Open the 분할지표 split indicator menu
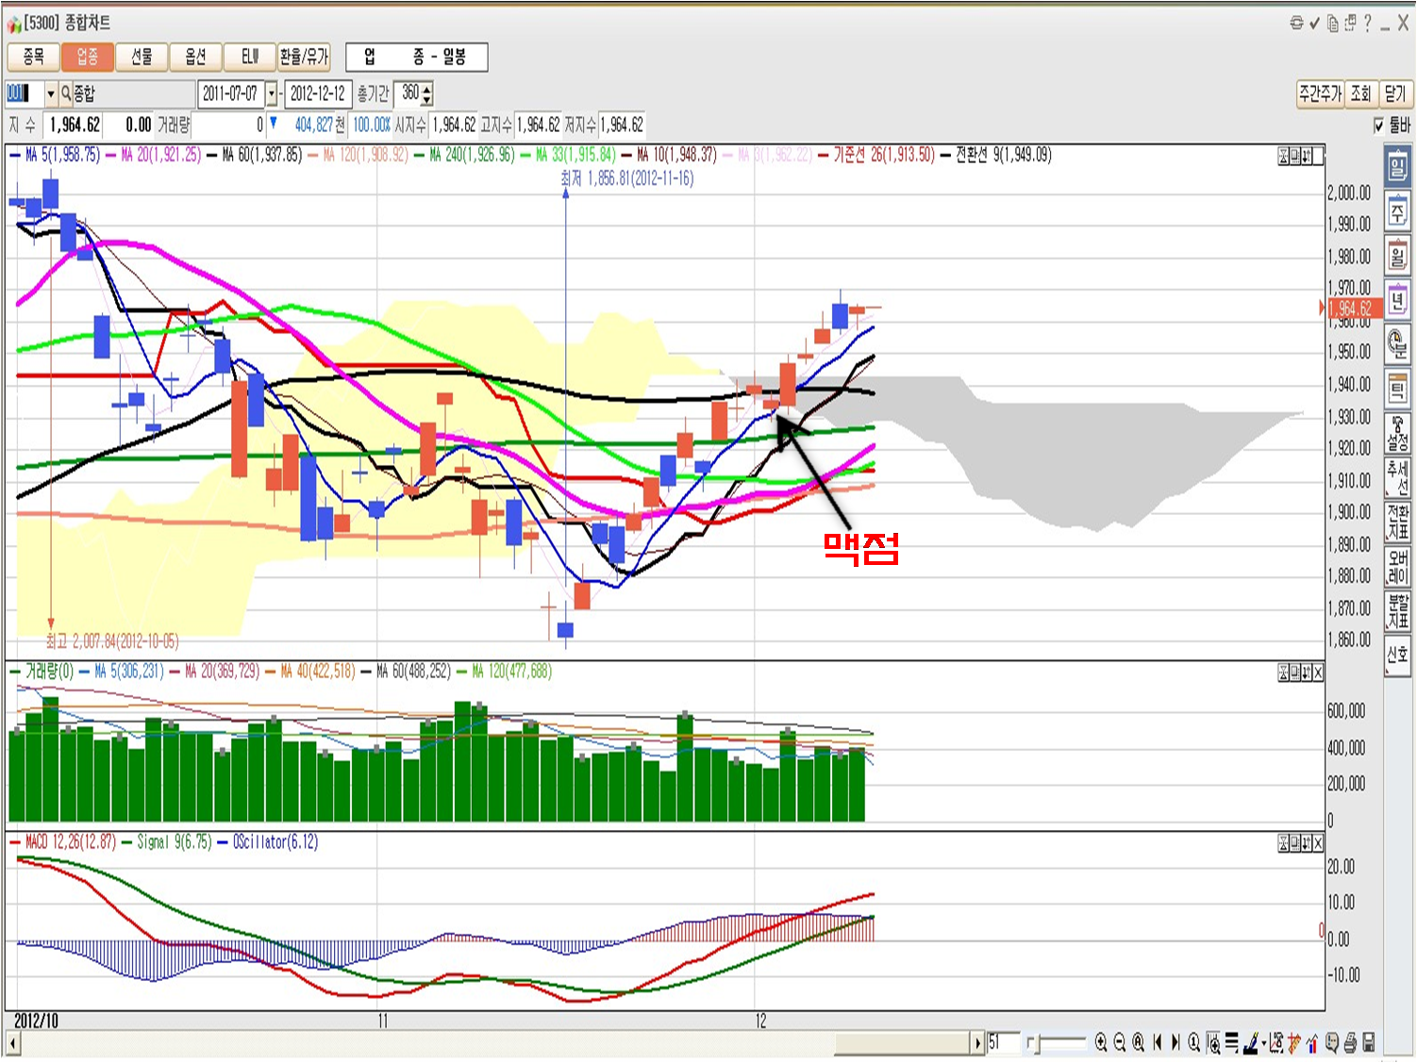The image size is (1417, 1063). (1397, 610)
